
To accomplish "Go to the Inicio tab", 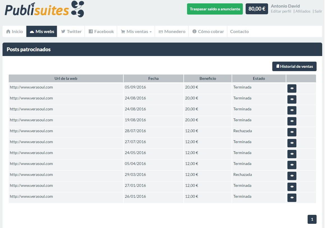I will coord(15,31).
